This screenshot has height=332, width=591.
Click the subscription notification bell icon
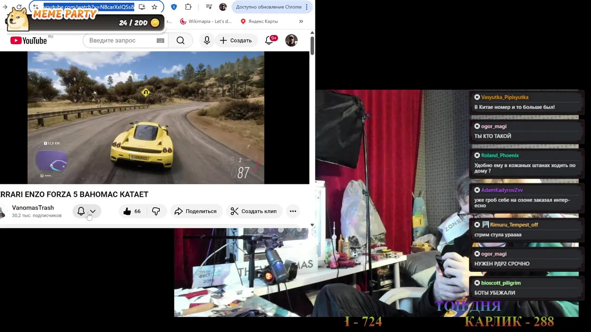click(81, 211)
